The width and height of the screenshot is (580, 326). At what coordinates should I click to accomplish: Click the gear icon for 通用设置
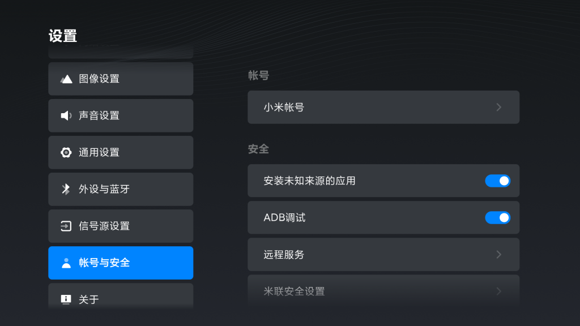point(66,152)
